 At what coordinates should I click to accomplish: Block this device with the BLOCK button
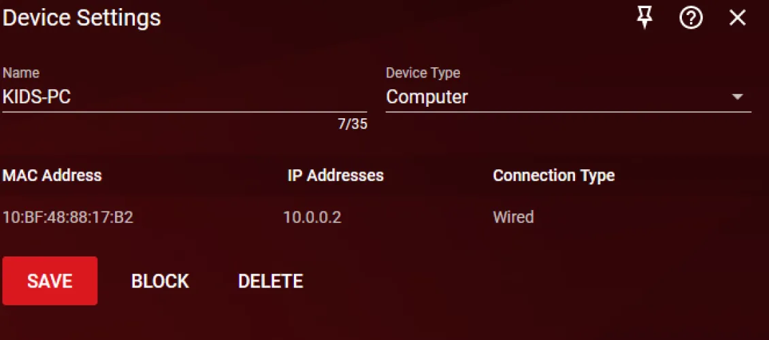(x=160, y=281)
